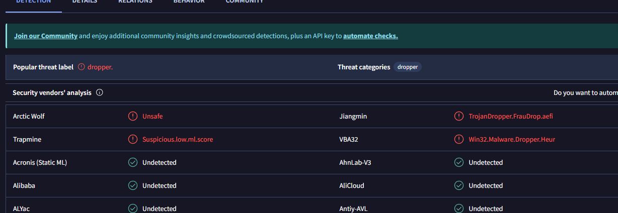
Task: Click the alert icon next to Popular threat label
Action: [82, 67]
